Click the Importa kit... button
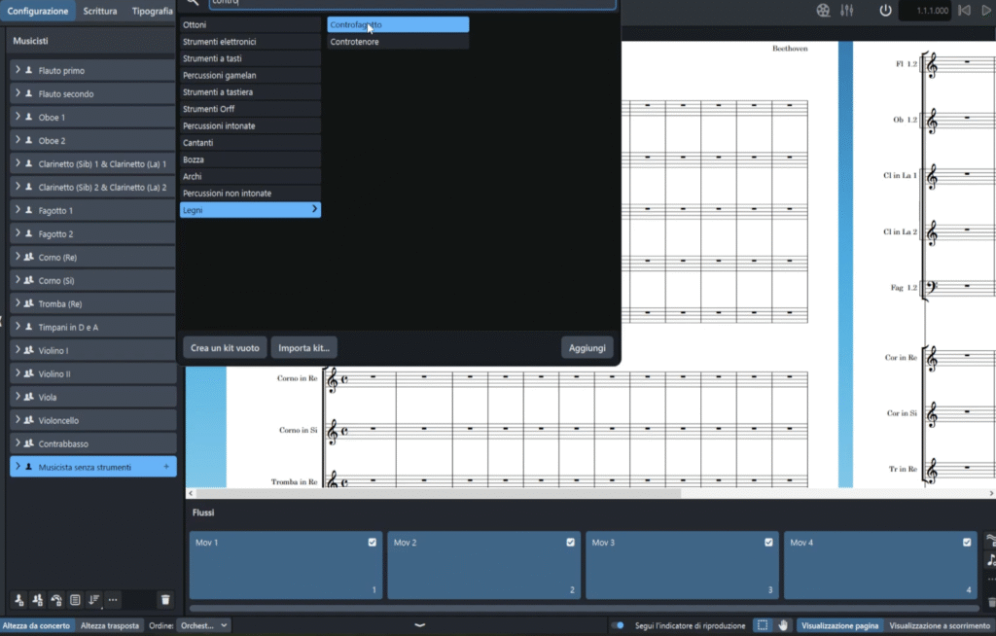This screenshot has width=996, height=636. pos(303,347)
